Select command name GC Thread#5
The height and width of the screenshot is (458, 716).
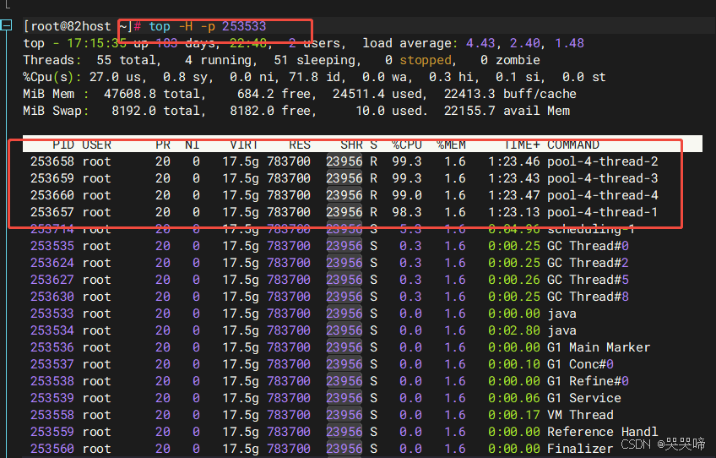(x=588, y=281)
